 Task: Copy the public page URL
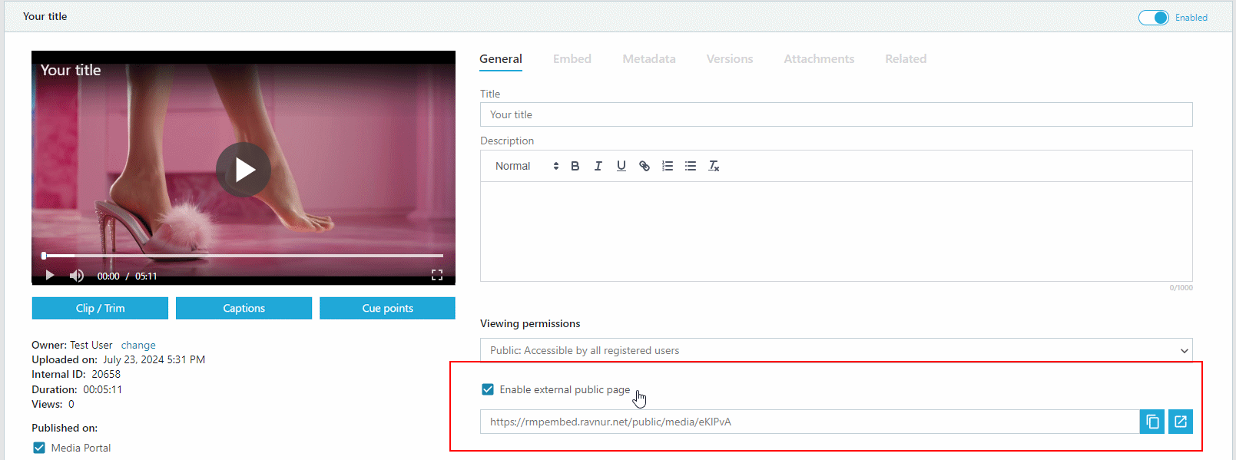1152,422
